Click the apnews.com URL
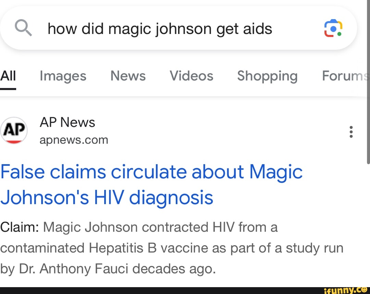 pyautogui.click(x=74, y=140)
